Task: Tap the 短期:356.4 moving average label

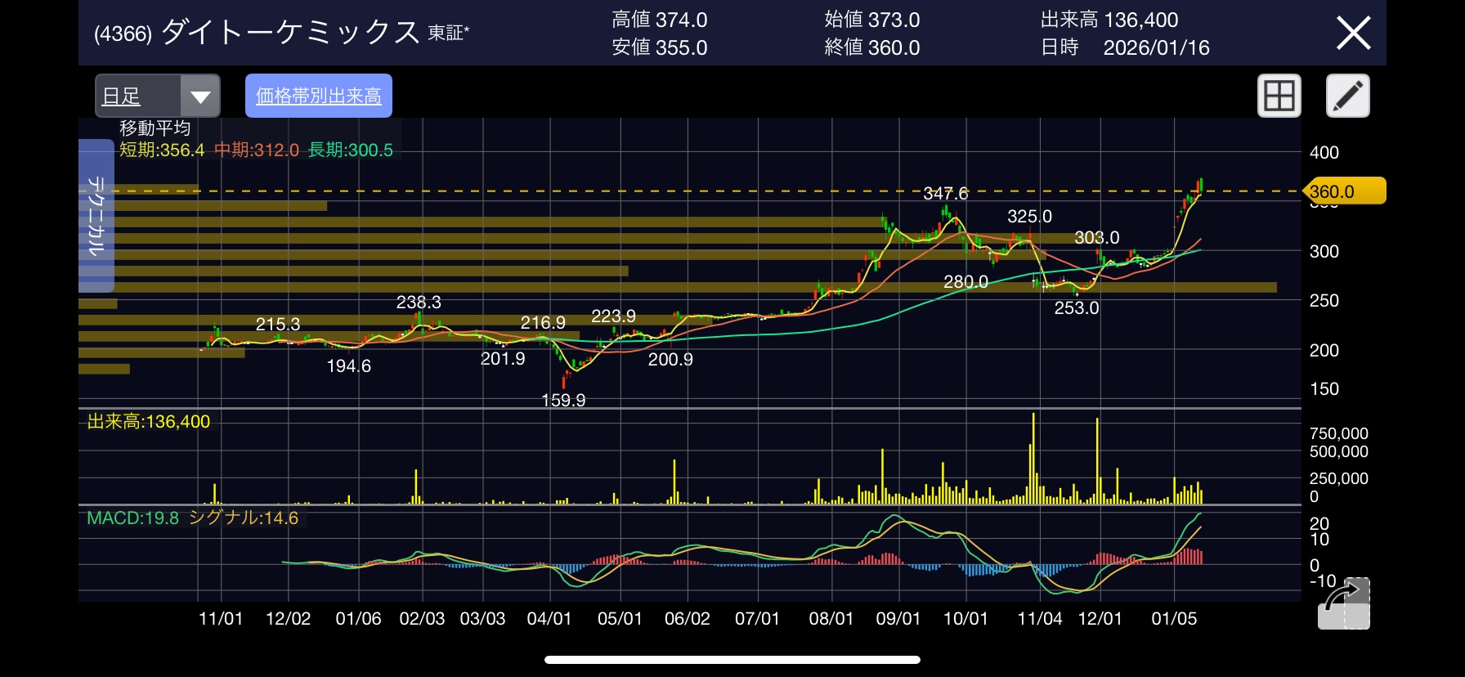Action: click(x=162, y=150)
